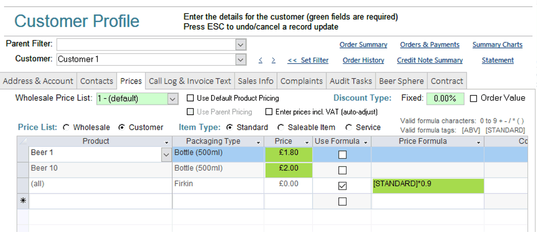Open the Beer Sphere tab
Screen dimensions: 537x232
[401, 81]
